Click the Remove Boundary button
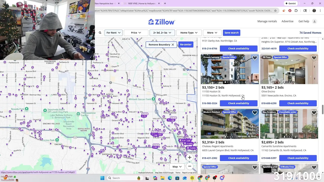The image size is (324, 182). click(x=161, y=45)
